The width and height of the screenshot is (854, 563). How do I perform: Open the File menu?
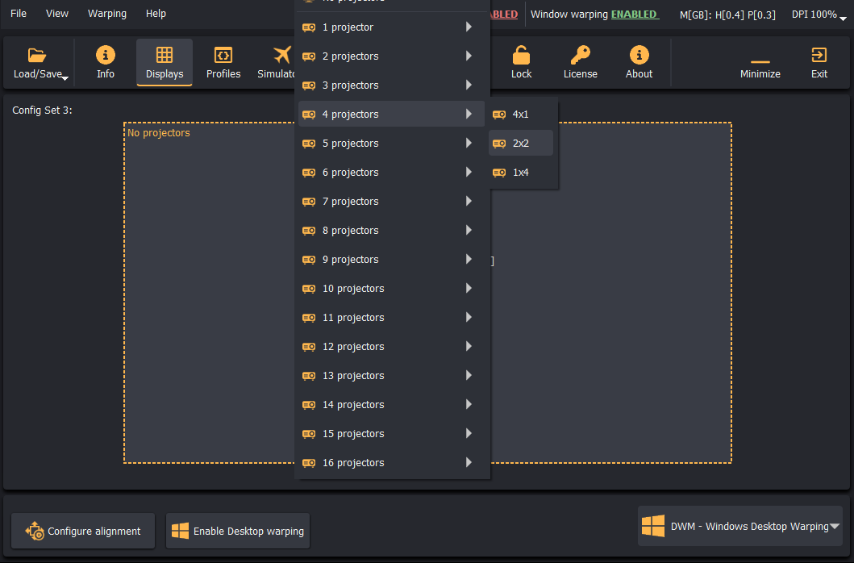19,14
